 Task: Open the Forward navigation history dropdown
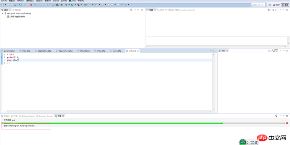121,5
